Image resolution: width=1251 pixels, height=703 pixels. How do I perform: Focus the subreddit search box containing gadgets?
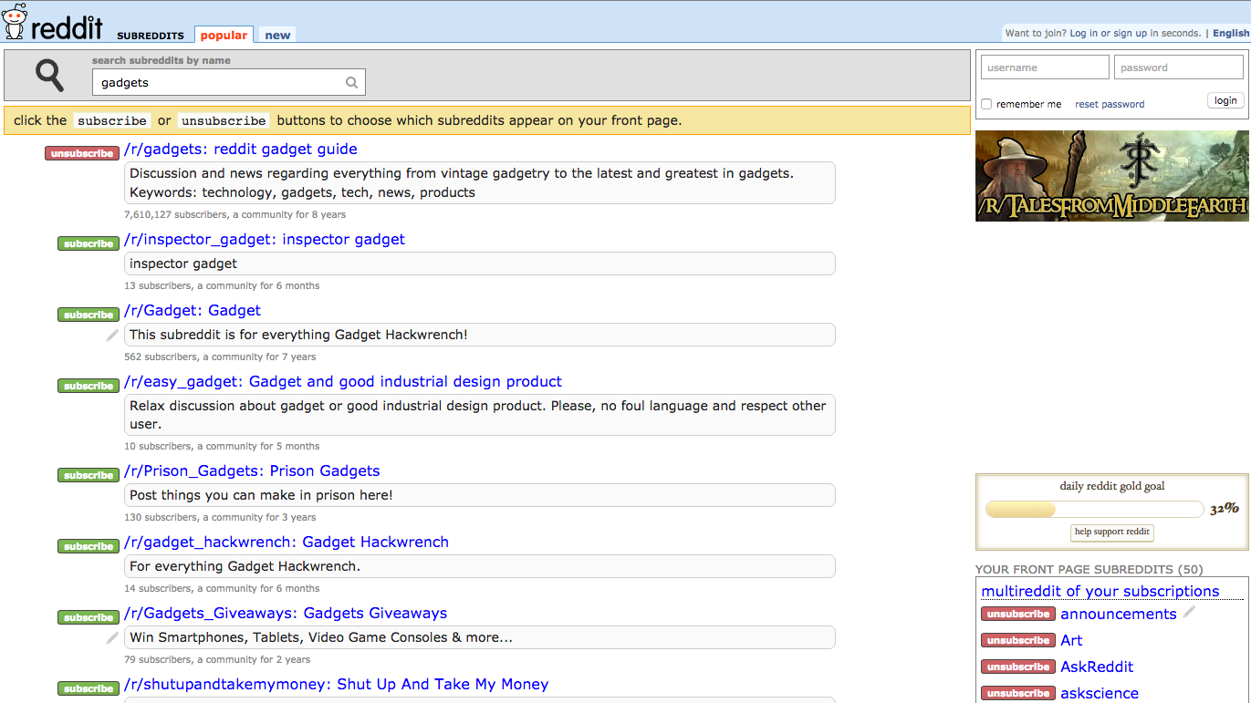[x=228, y=82]
